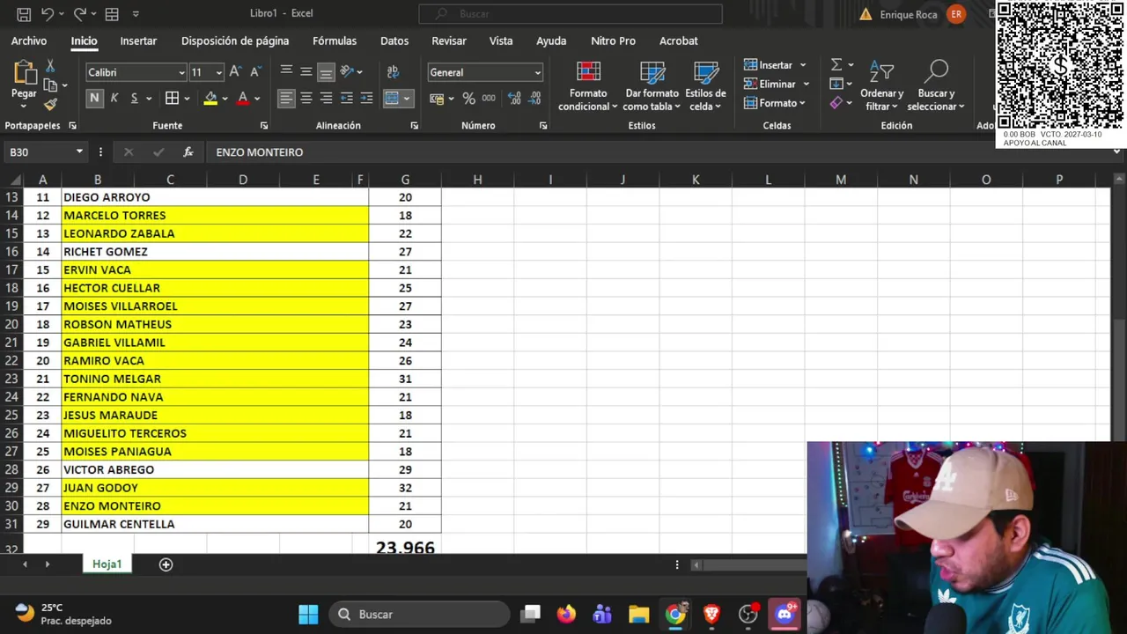Image resolution: width=1127 pixels, height=634 pixels.
Task: Switch to the Fórmulas tab
Action: [x=335, y=41]
